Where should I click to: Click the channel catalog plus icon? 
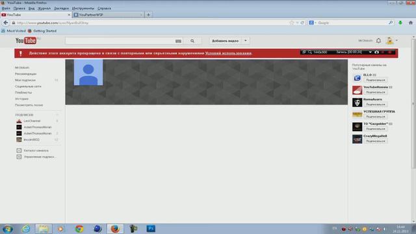(19, 150)
